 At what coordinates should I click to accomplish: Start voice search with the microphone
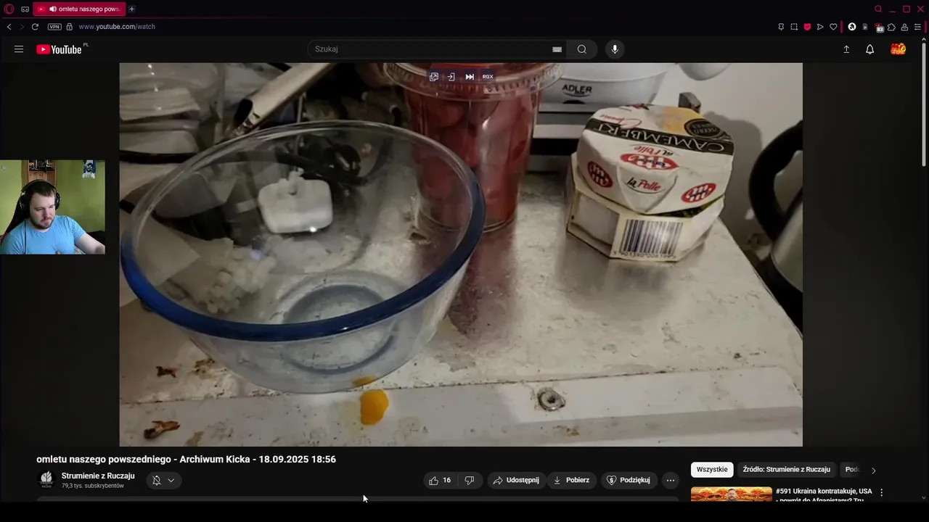[615, 49]
